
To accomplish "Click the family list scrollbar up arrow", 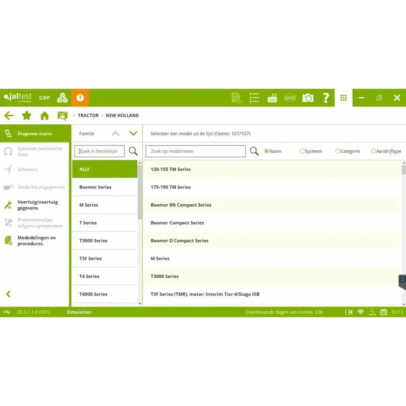I will coord(140,163).
